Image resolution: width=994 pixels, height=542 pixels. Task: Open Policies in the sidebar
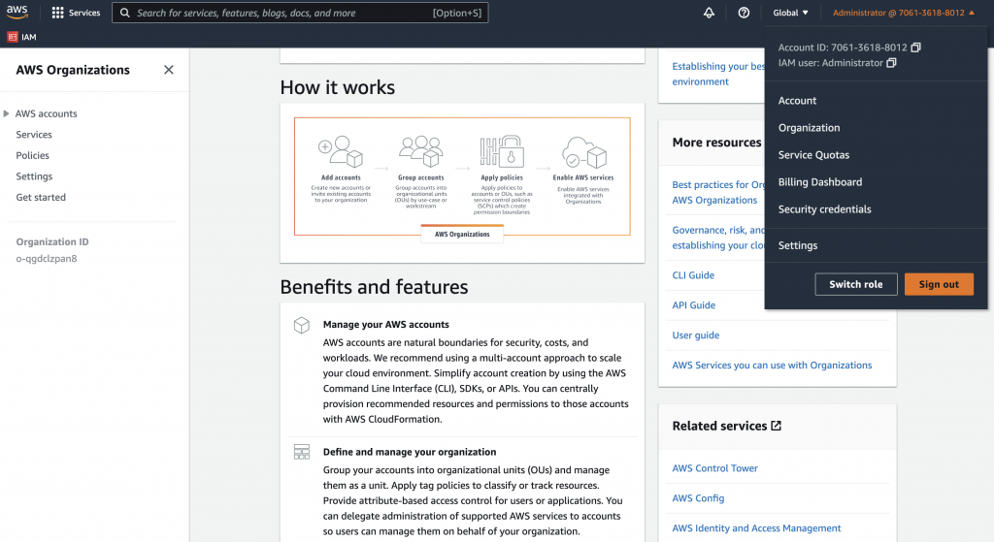click(32, 155)
